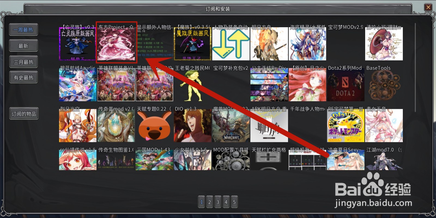Image resolution: width=436 pixels, height=218 pixels.
Task: Switch to the 最新 tab
Action: 23,46
